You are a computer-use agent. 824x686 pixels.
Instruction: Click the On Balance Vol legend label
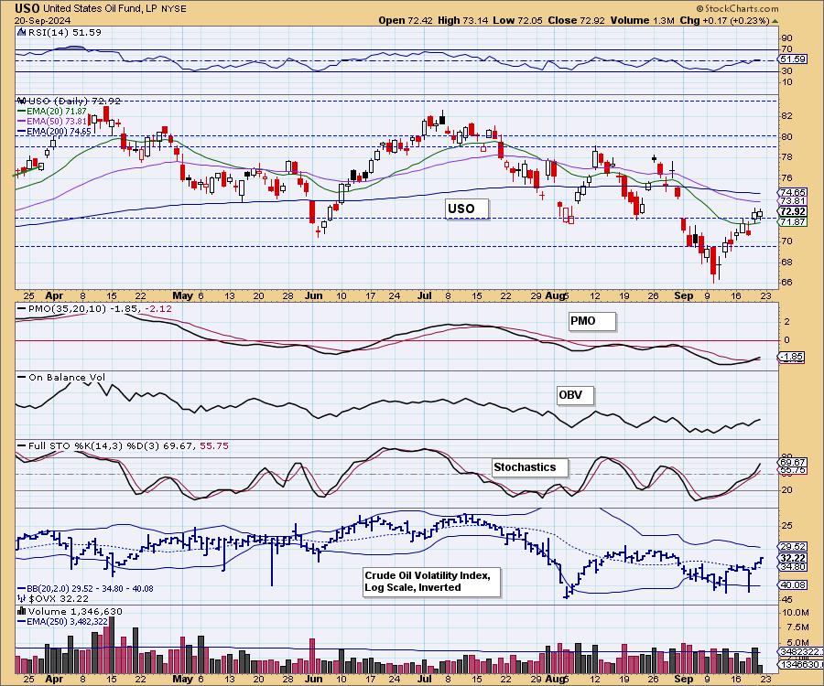tap(67, 378)
